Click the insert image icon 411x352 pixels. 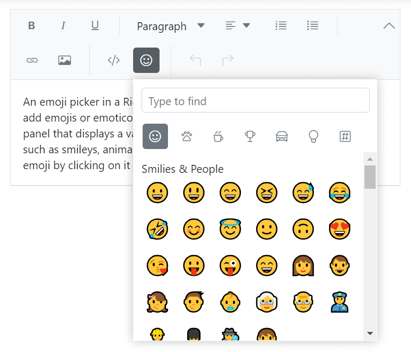[64, 60]
